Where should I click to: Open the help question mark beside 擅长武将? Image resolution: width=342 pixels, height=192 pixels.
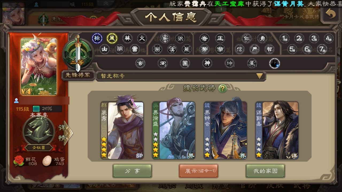pos(222,88)
